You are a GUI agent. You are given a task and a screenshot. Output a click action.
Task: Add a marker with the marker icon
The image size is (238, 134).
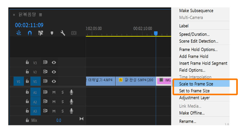click(x=52, y=33)
